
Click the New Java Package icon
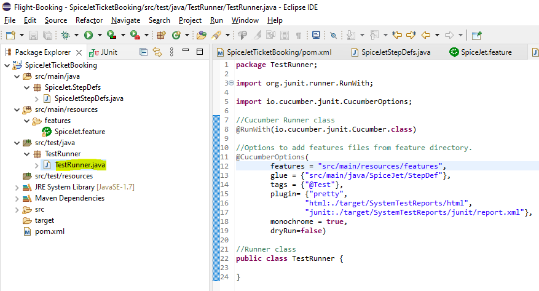pos(161,35)
